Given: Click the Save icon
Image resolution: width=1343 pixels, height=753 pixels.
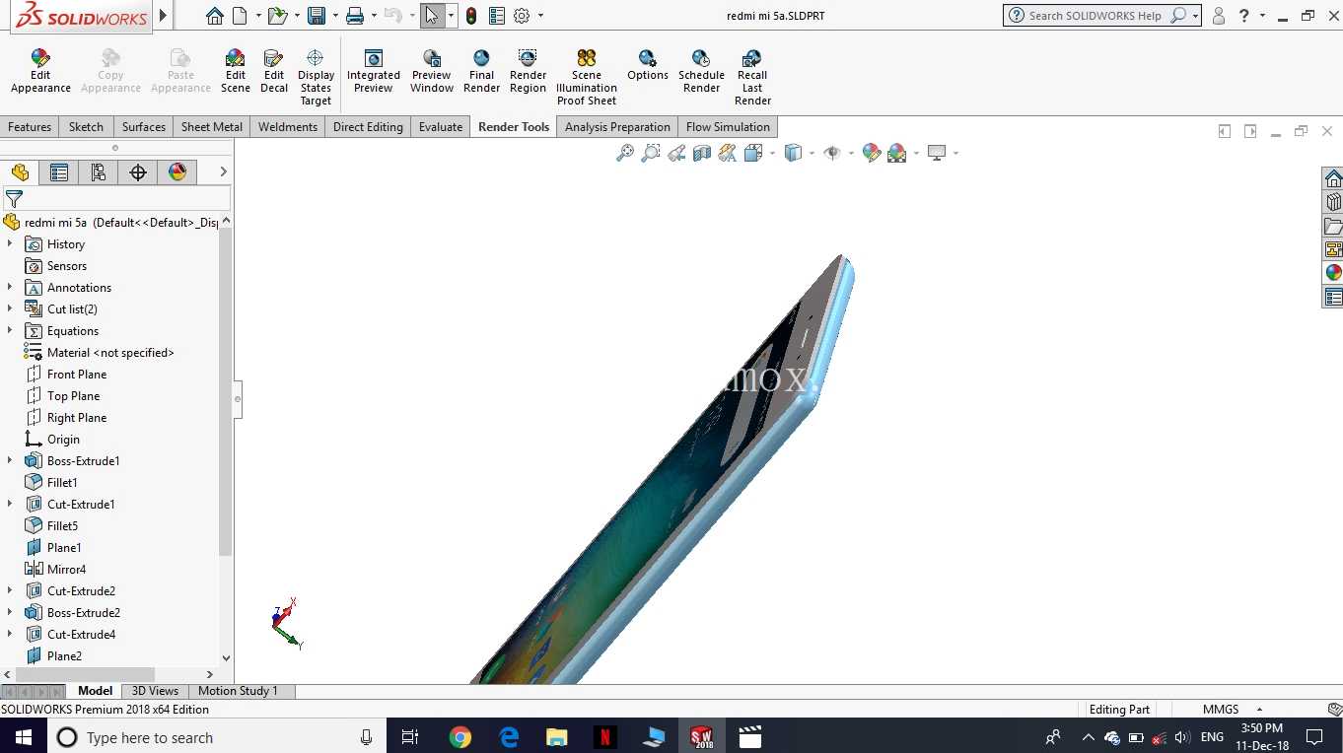Looking at the screenshot, I should [x=317, y=16].
